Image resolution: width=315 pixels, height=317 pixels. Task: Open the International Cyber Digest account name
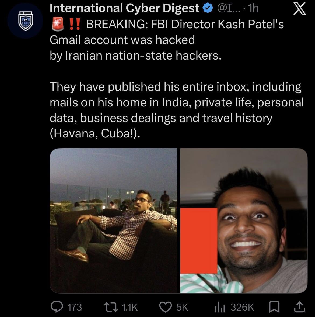click(x=124, y=9)
